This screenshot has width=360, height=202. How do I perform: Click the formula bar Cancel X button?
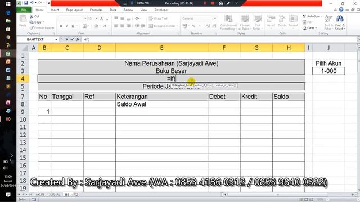67,39
